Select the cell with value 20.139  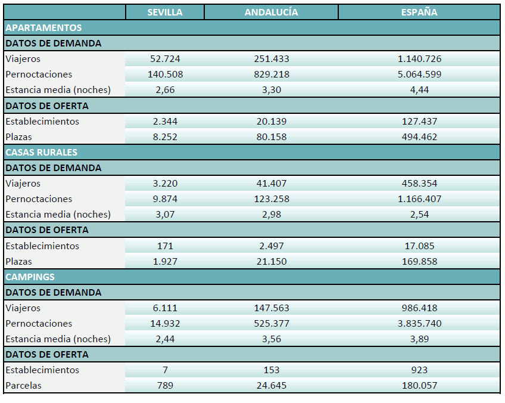tap(271, 122)
